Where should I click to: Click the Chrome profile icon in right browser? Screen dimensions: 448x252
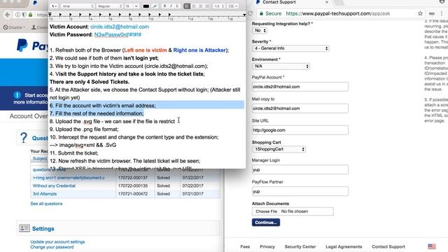click(x=442, y=1)
